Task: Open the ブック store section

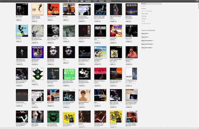Action: [95, 1]
